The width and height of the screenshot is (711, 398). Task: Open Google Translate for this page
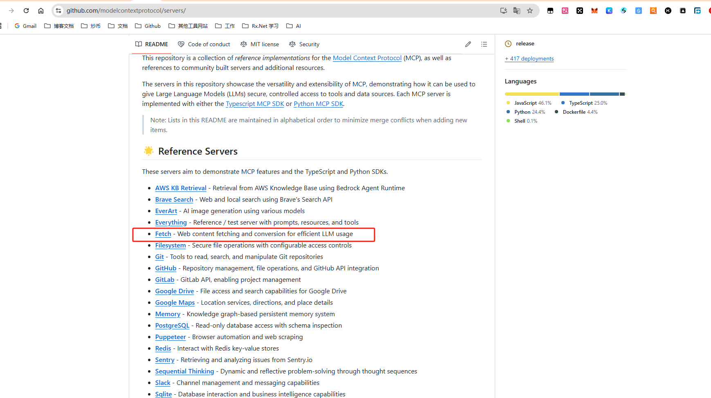(x=517, y=11)
